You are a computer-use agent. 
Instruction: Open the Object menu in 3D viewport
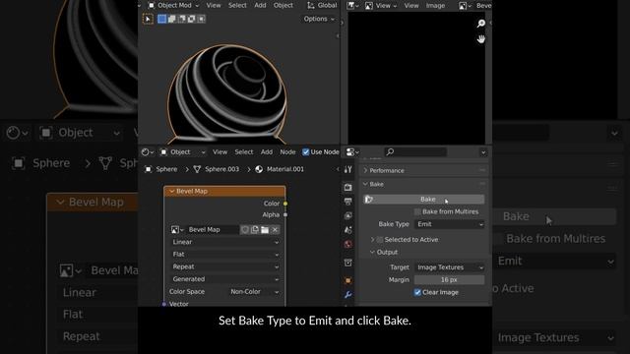283,6
